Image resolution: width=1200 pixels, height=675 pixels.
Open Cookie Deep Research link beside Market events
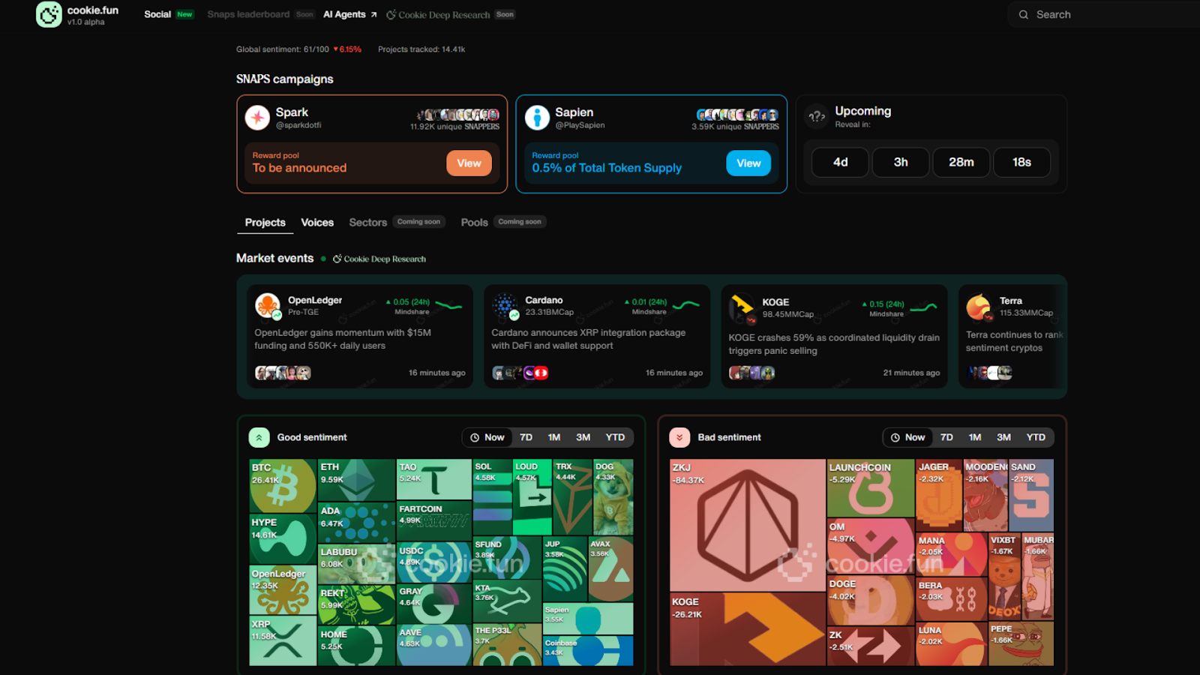tap(379, 259)
